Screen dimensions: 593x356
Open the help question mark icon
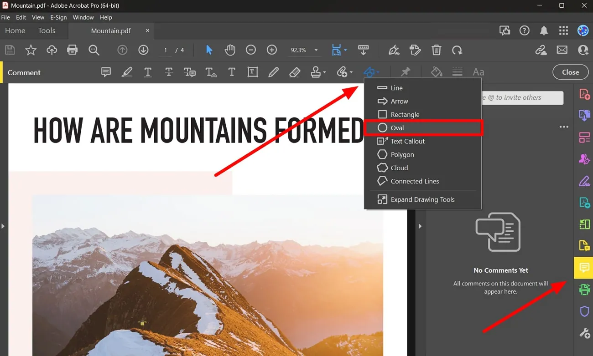tap(525, 31)
